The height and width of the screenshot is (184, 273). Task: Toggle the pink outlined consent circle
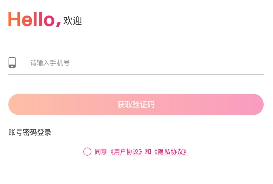[x=87, y=151]
